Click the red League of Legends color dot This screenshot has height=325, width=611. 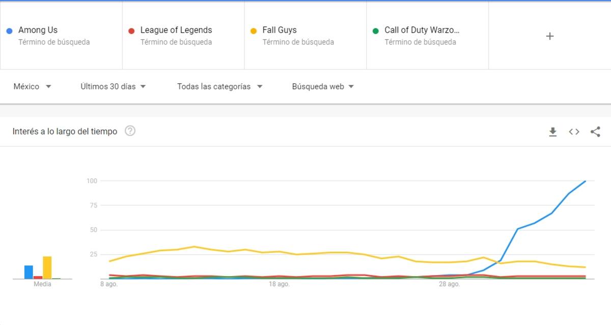click(131, 31)
